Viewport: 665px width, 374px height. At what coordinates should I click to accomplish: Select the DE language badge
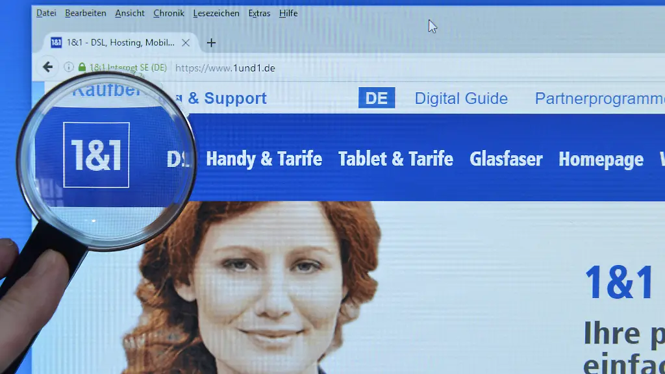[377, 98]
